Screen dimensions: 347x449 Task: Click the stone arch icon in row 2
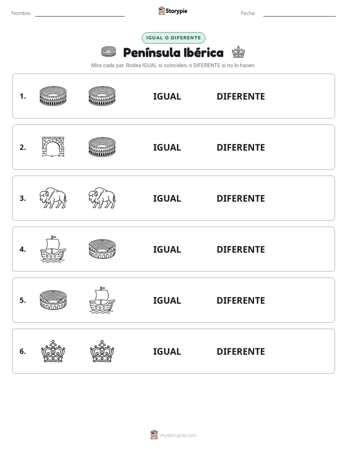pyautogui.click(x=53, y=147)
